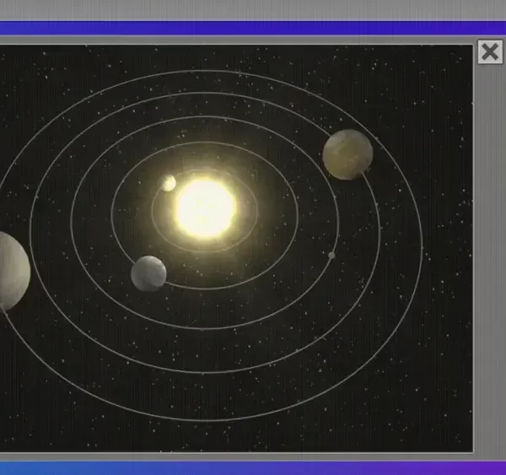
Task: Pick the tan planet in the upper right
Action: (347, 154)
